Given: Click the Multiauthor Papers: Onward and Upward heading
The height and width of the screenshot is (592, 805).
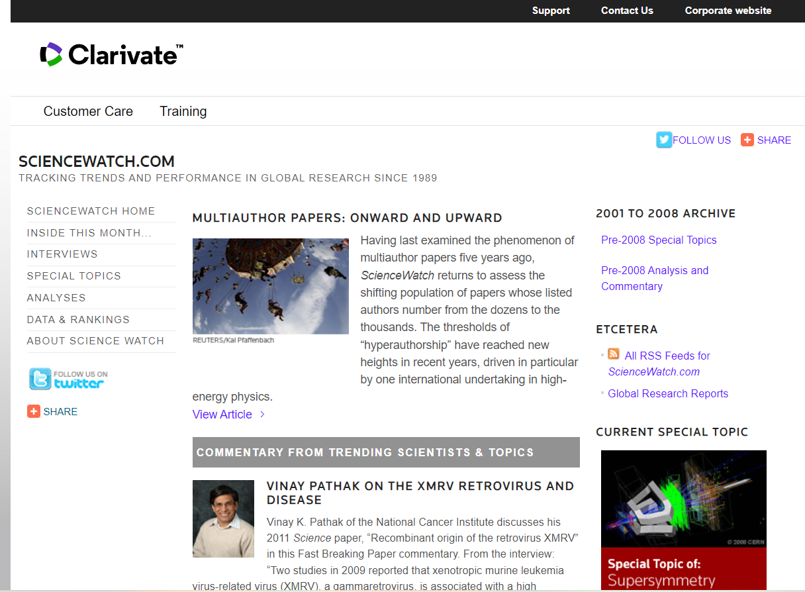Looking at the screenshot, I should pos(347,218).
